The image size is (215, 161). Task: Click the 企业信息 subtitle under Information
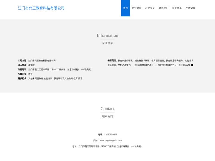(x=107, y=43)
